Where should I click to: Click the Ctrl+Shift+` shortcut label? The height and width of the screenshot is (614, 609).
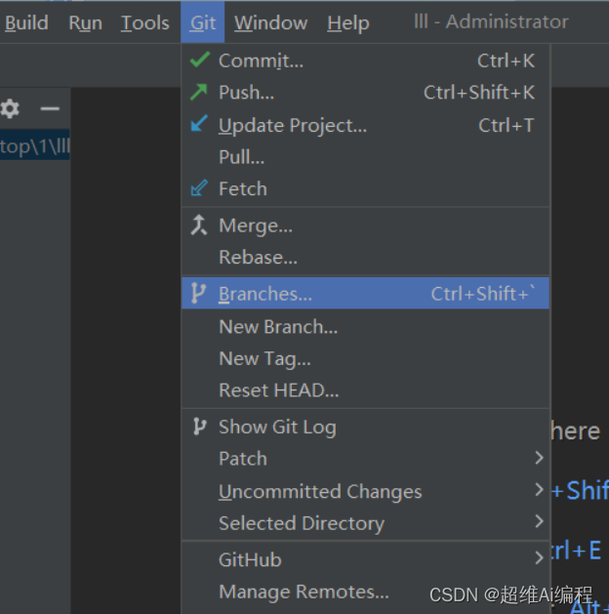482,293
